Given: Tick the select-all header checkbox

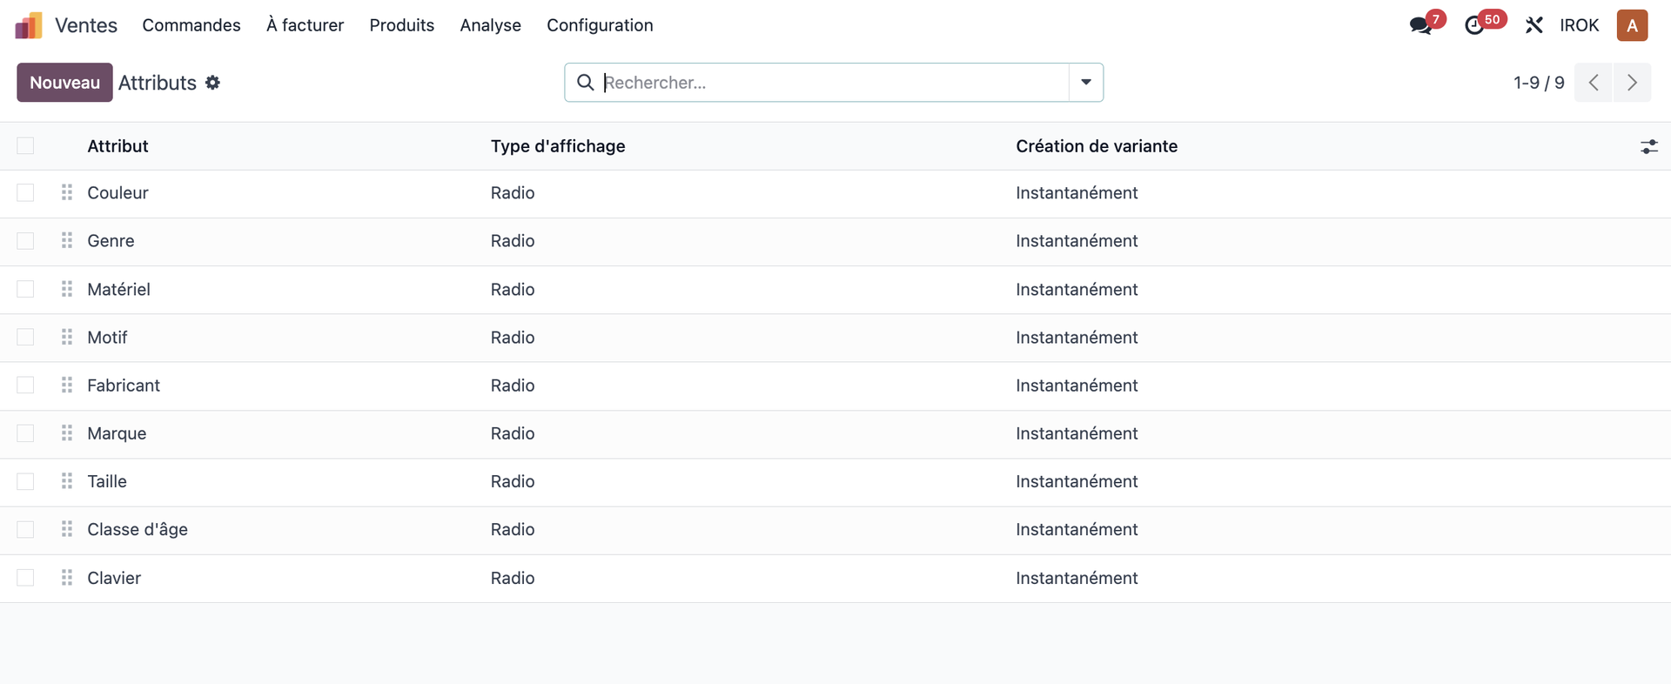Looking at the screenshot, I should coord(25,146).
